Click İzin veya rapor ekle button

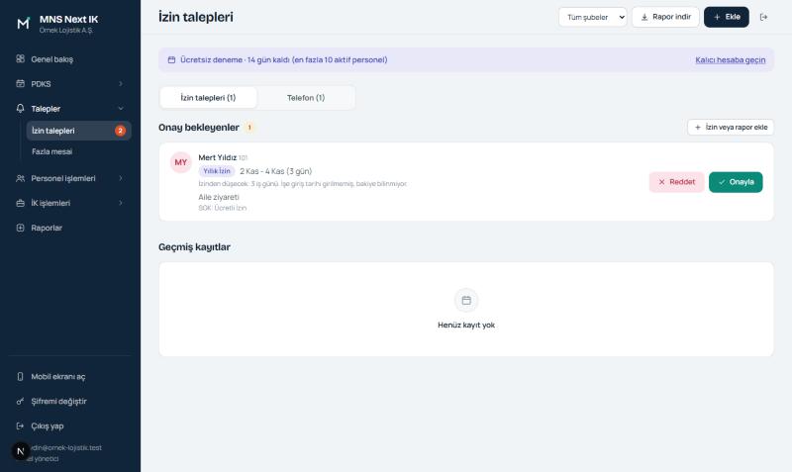pos(731,128)
